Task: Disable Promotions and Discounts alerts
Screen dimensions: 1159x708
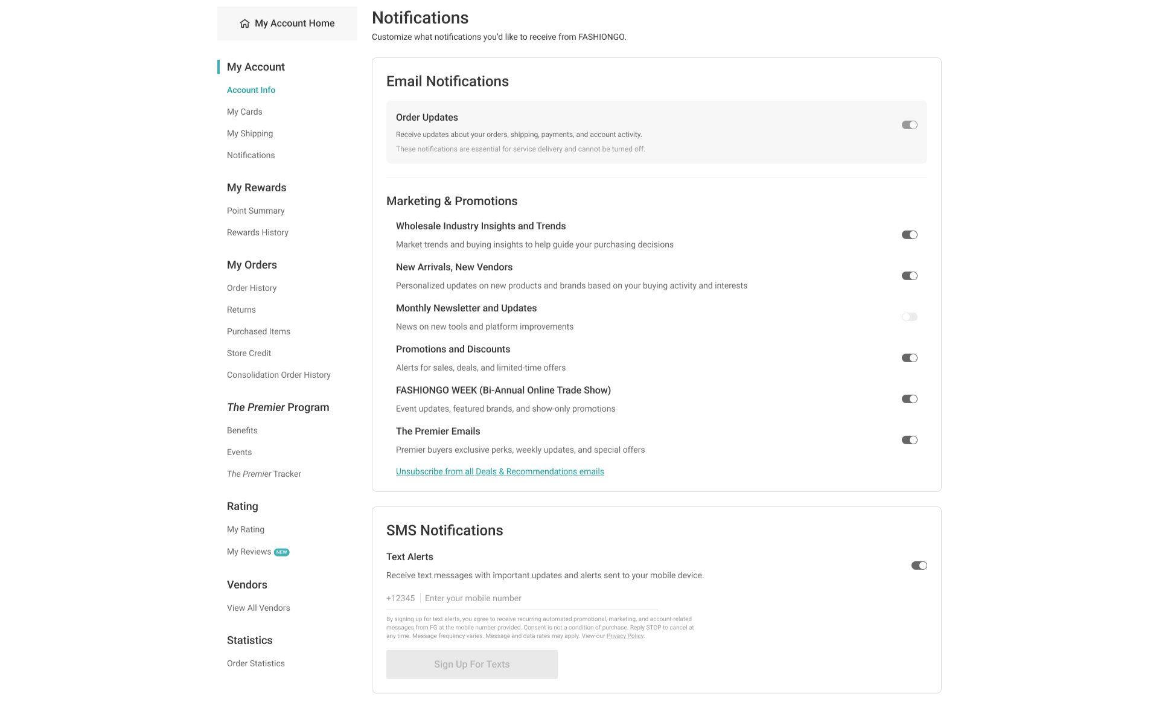Action: pyautogui.click(x=909, y=357)
